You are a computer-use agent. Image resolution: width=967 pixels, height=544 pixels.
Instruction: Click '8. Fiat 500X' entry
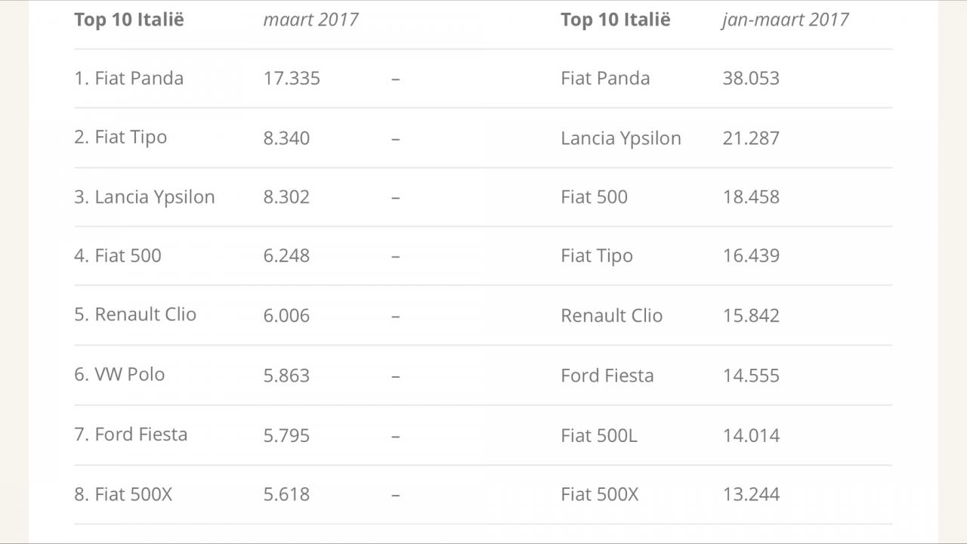(124, 494)
